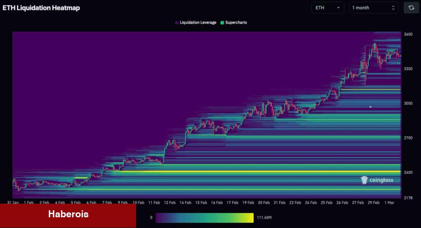Viewport: 421px width, 228px height.
Task: Click the refresh icon button
Action: click(411, 8)
